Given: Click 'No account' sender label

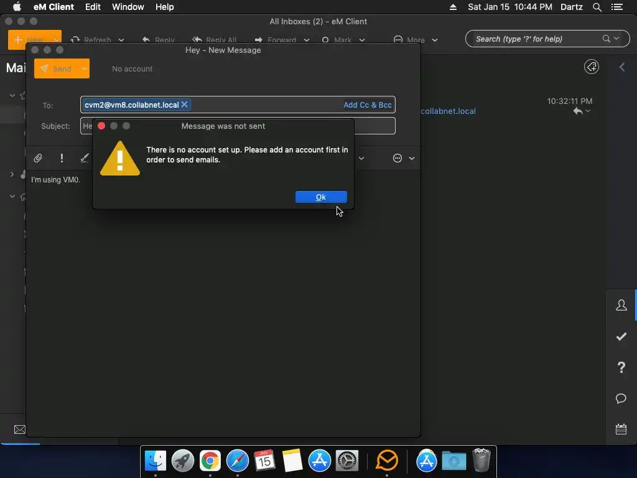Looking at the screenshot, I should (132, 69).
